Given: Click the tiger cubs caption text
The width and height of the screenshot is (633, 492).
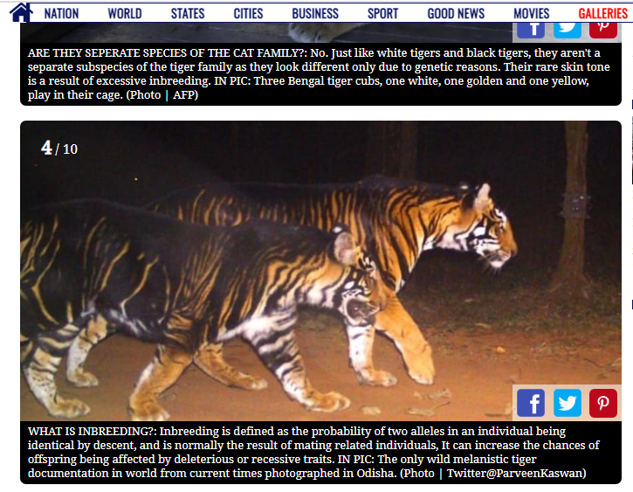Looking at the screenshot, I should (320, 74).
